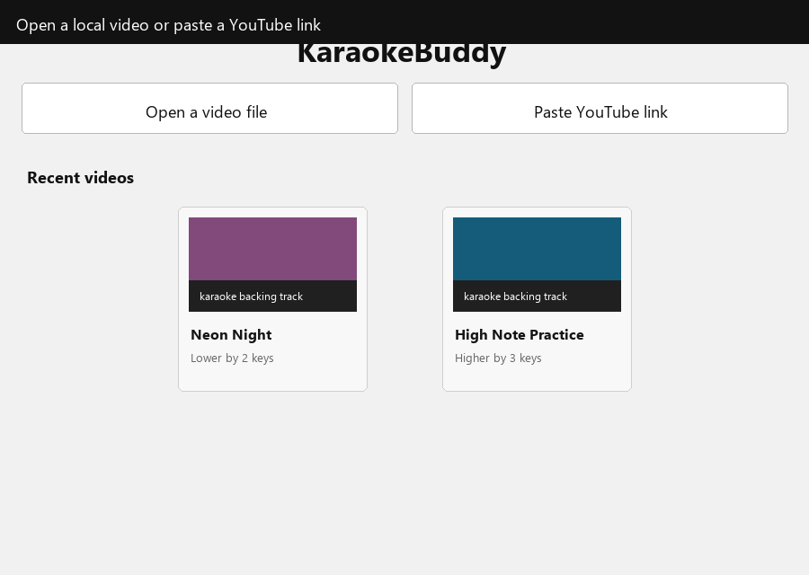Screen dimensions: 809x575
Task: Click the Paste YouTube link button
Action: pyautogui.click(x=600, y=109)
